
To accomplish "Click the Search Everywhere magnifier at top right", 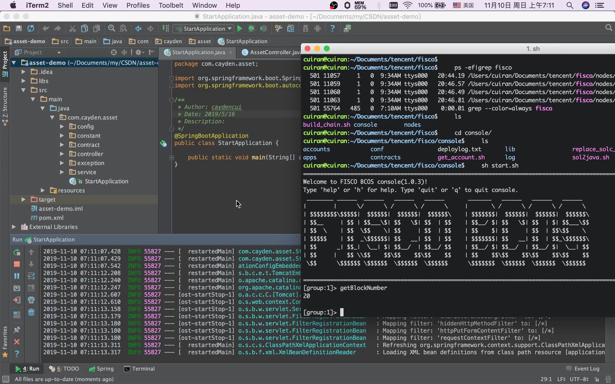I will 609,28.
